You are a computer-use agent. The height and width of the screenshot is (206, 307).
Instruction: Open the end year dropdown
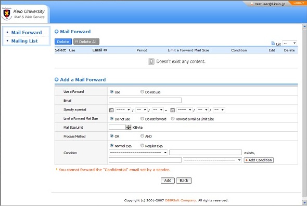pos(184,110)
